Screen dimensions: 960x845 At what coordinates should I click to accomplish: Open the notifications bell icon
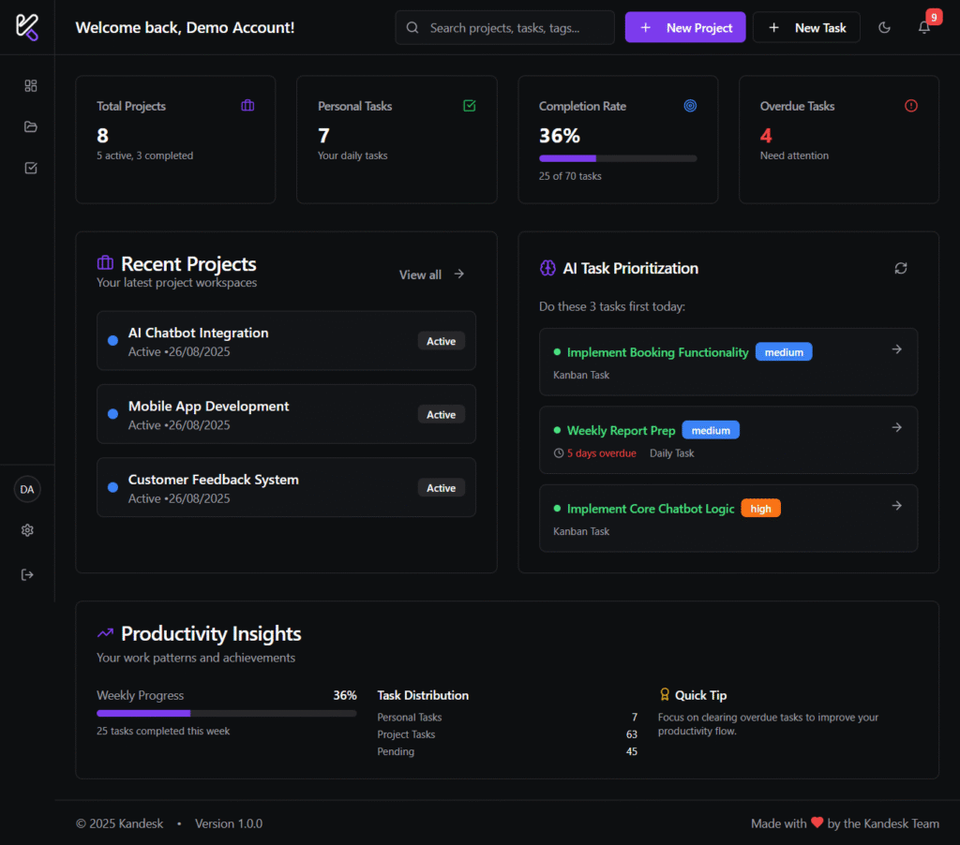pos(924,28)
